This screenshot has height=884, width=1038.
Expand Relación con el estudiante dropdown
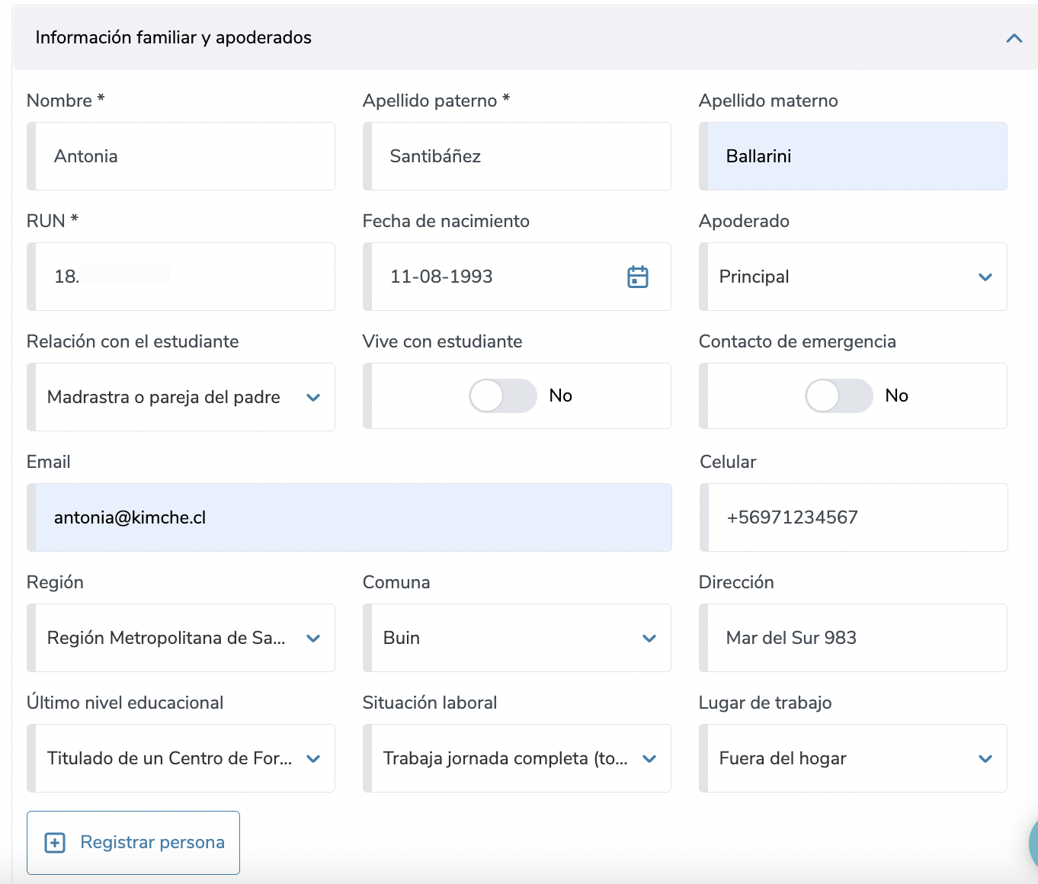tap(181, 397)
